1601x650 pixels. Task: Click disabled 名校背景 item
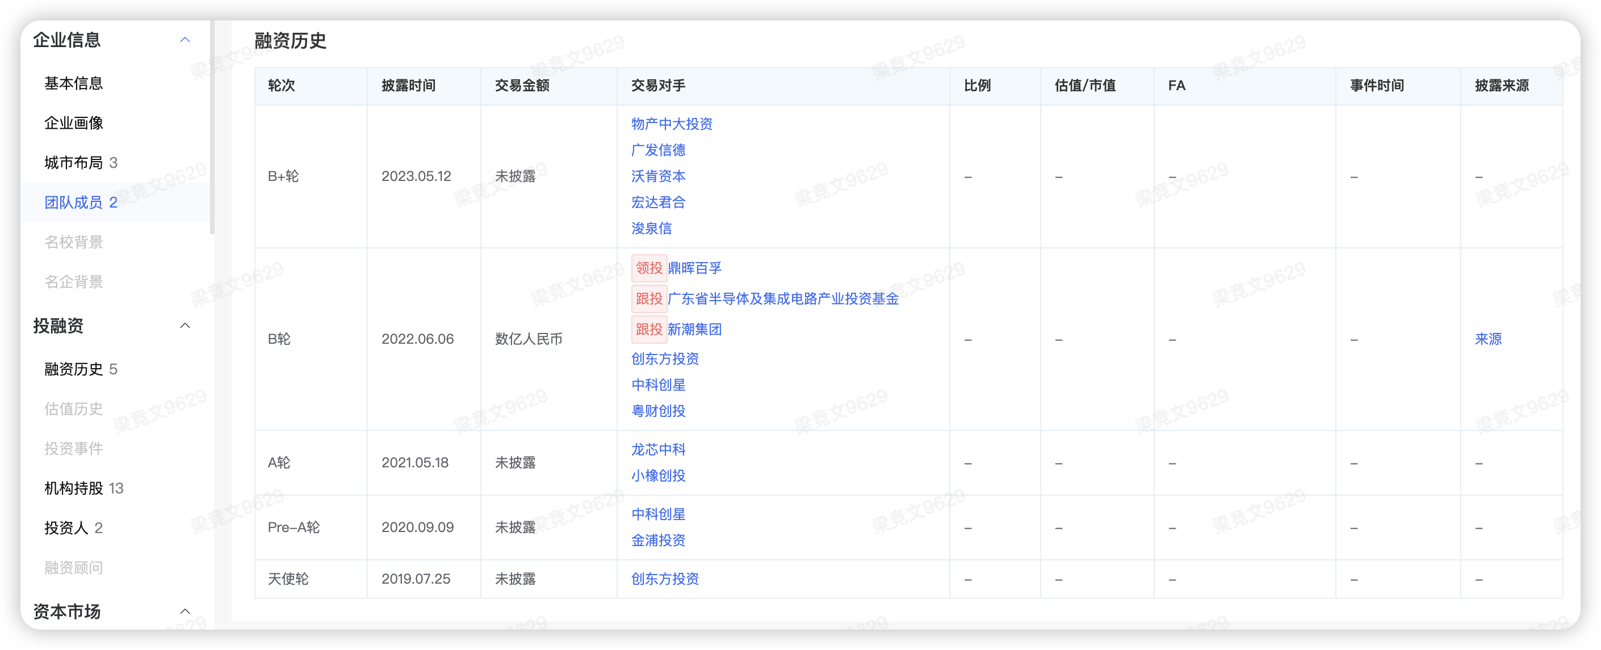pyautogui.click(x=73, y=242)
